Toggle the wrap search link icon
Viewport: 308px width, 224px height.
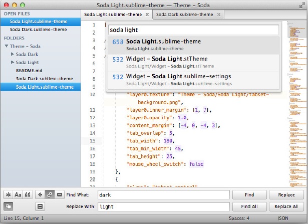pyautogui.click(x=50, y=195)
